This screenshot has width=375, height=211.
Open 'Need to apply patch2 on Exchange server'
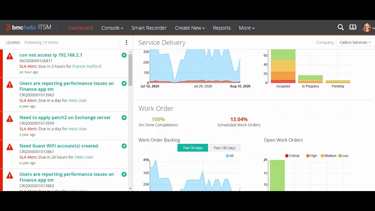coord(65,118)
